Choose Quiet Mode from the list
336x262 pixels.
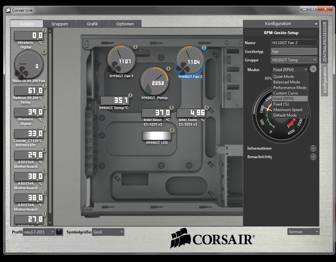(290, 77)
